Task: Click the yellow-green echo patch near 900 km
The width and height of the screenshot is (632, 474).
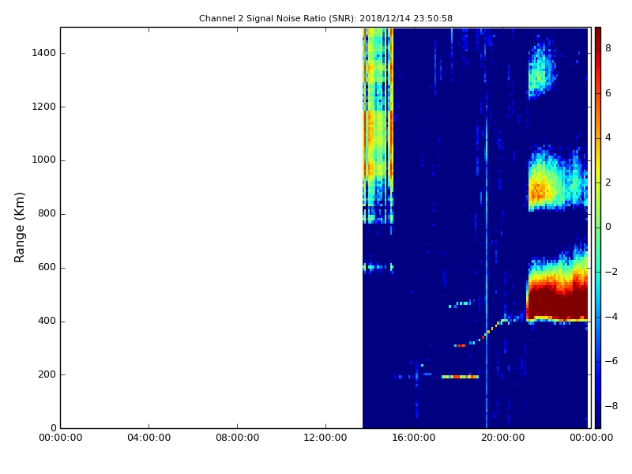Action: [x=556, y=182]
